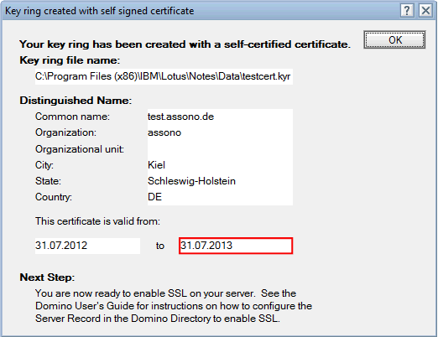
Task: Click the Organizational unit label
Action: 80,149
